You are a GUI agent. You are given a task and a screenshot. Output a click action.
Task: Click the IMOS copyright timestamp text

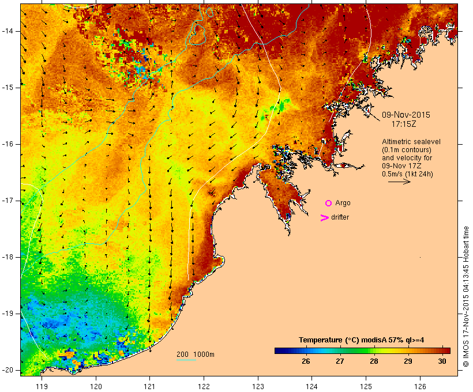[466, 296]
